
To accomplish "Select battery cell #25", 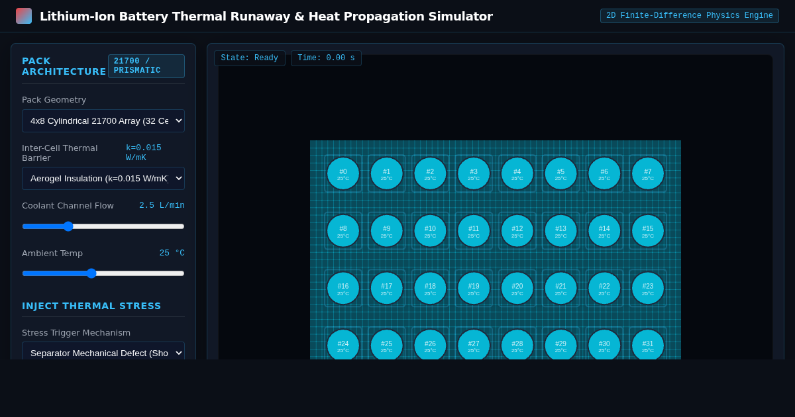I will (x=387, y=344).
